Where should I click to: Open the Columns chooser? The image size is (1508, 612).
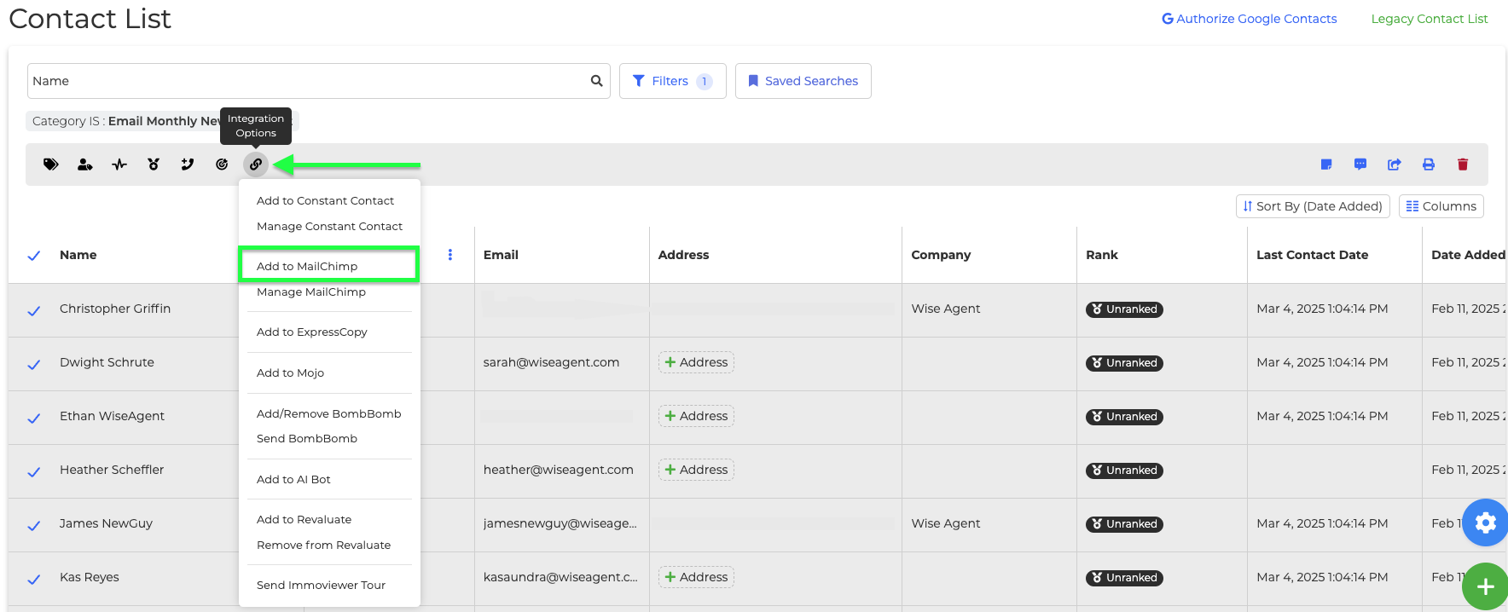pyautogui.click(x=1441, y=206)
